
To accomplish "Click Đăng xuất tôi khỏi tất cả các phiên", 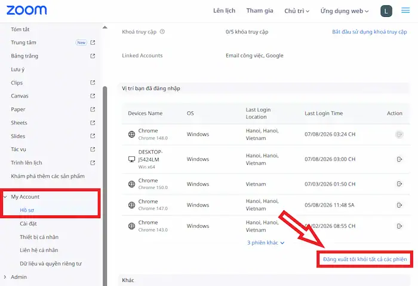I will pyautogui.click(x=365, y=259).
